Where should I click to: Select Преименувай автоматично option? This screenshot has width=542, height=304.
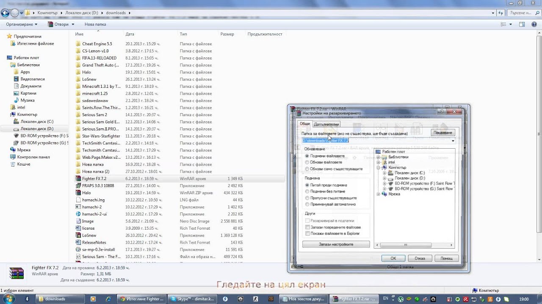(307, 204)
